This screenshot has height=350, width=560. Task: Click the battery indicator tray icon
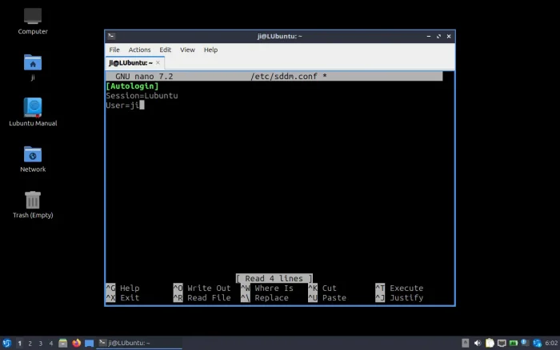tap(514, 343)
